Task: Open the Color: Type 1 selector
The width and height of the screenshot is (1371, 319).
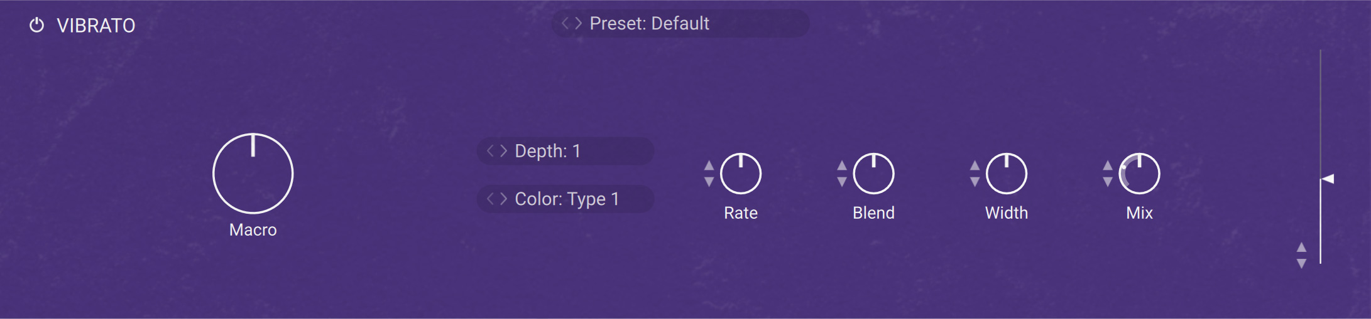Action: click(567, 199)
